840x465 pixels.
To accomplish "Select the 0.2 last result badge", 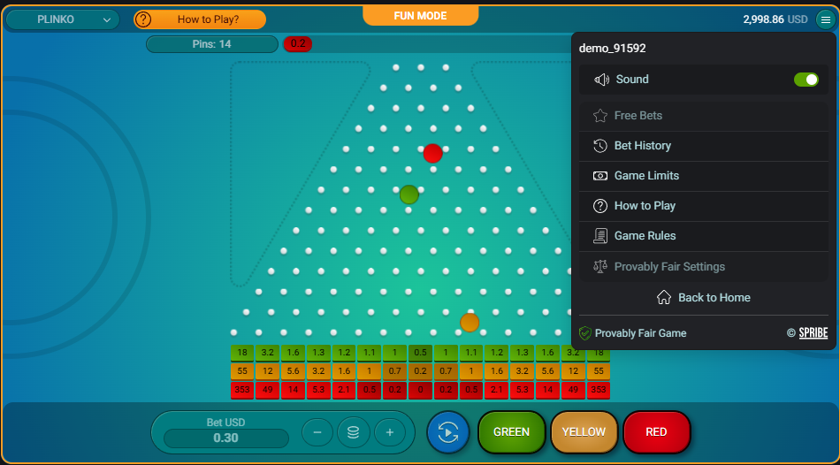I will click(298, 44).
